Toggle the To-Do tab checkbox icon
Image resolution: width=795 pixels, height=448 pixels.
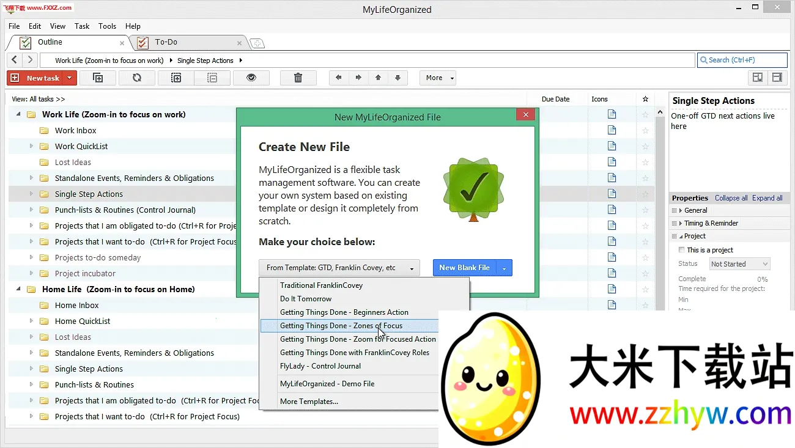point(142,43)
